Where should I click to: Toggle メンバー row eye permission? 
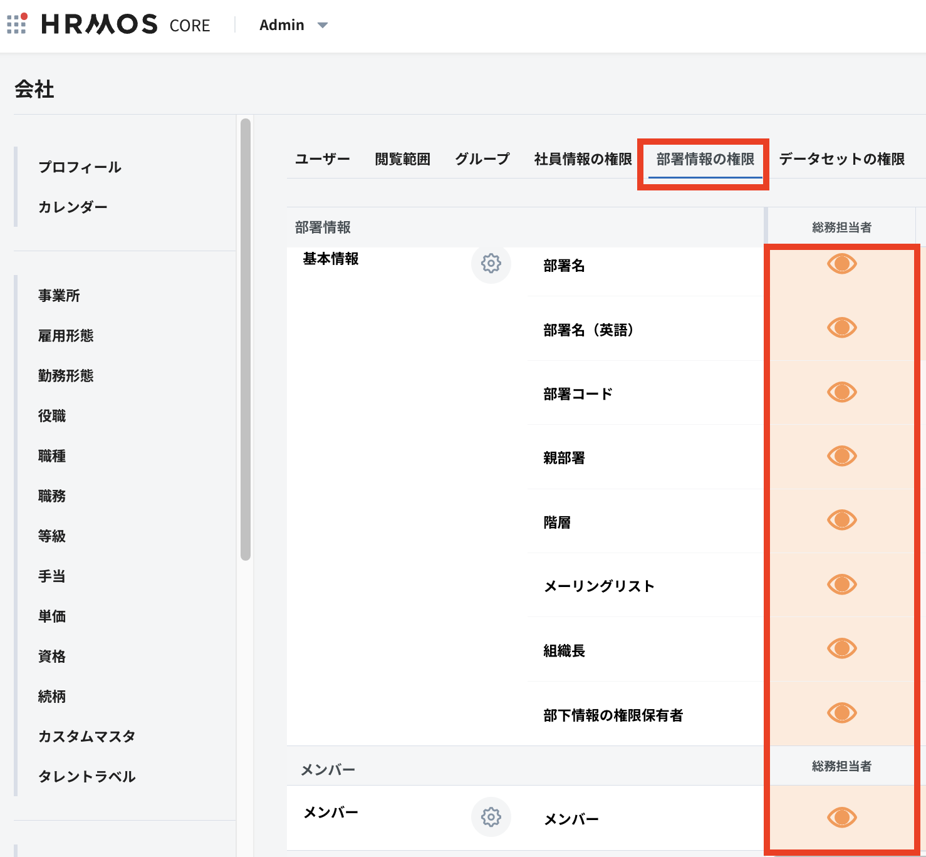pos(841,817)
